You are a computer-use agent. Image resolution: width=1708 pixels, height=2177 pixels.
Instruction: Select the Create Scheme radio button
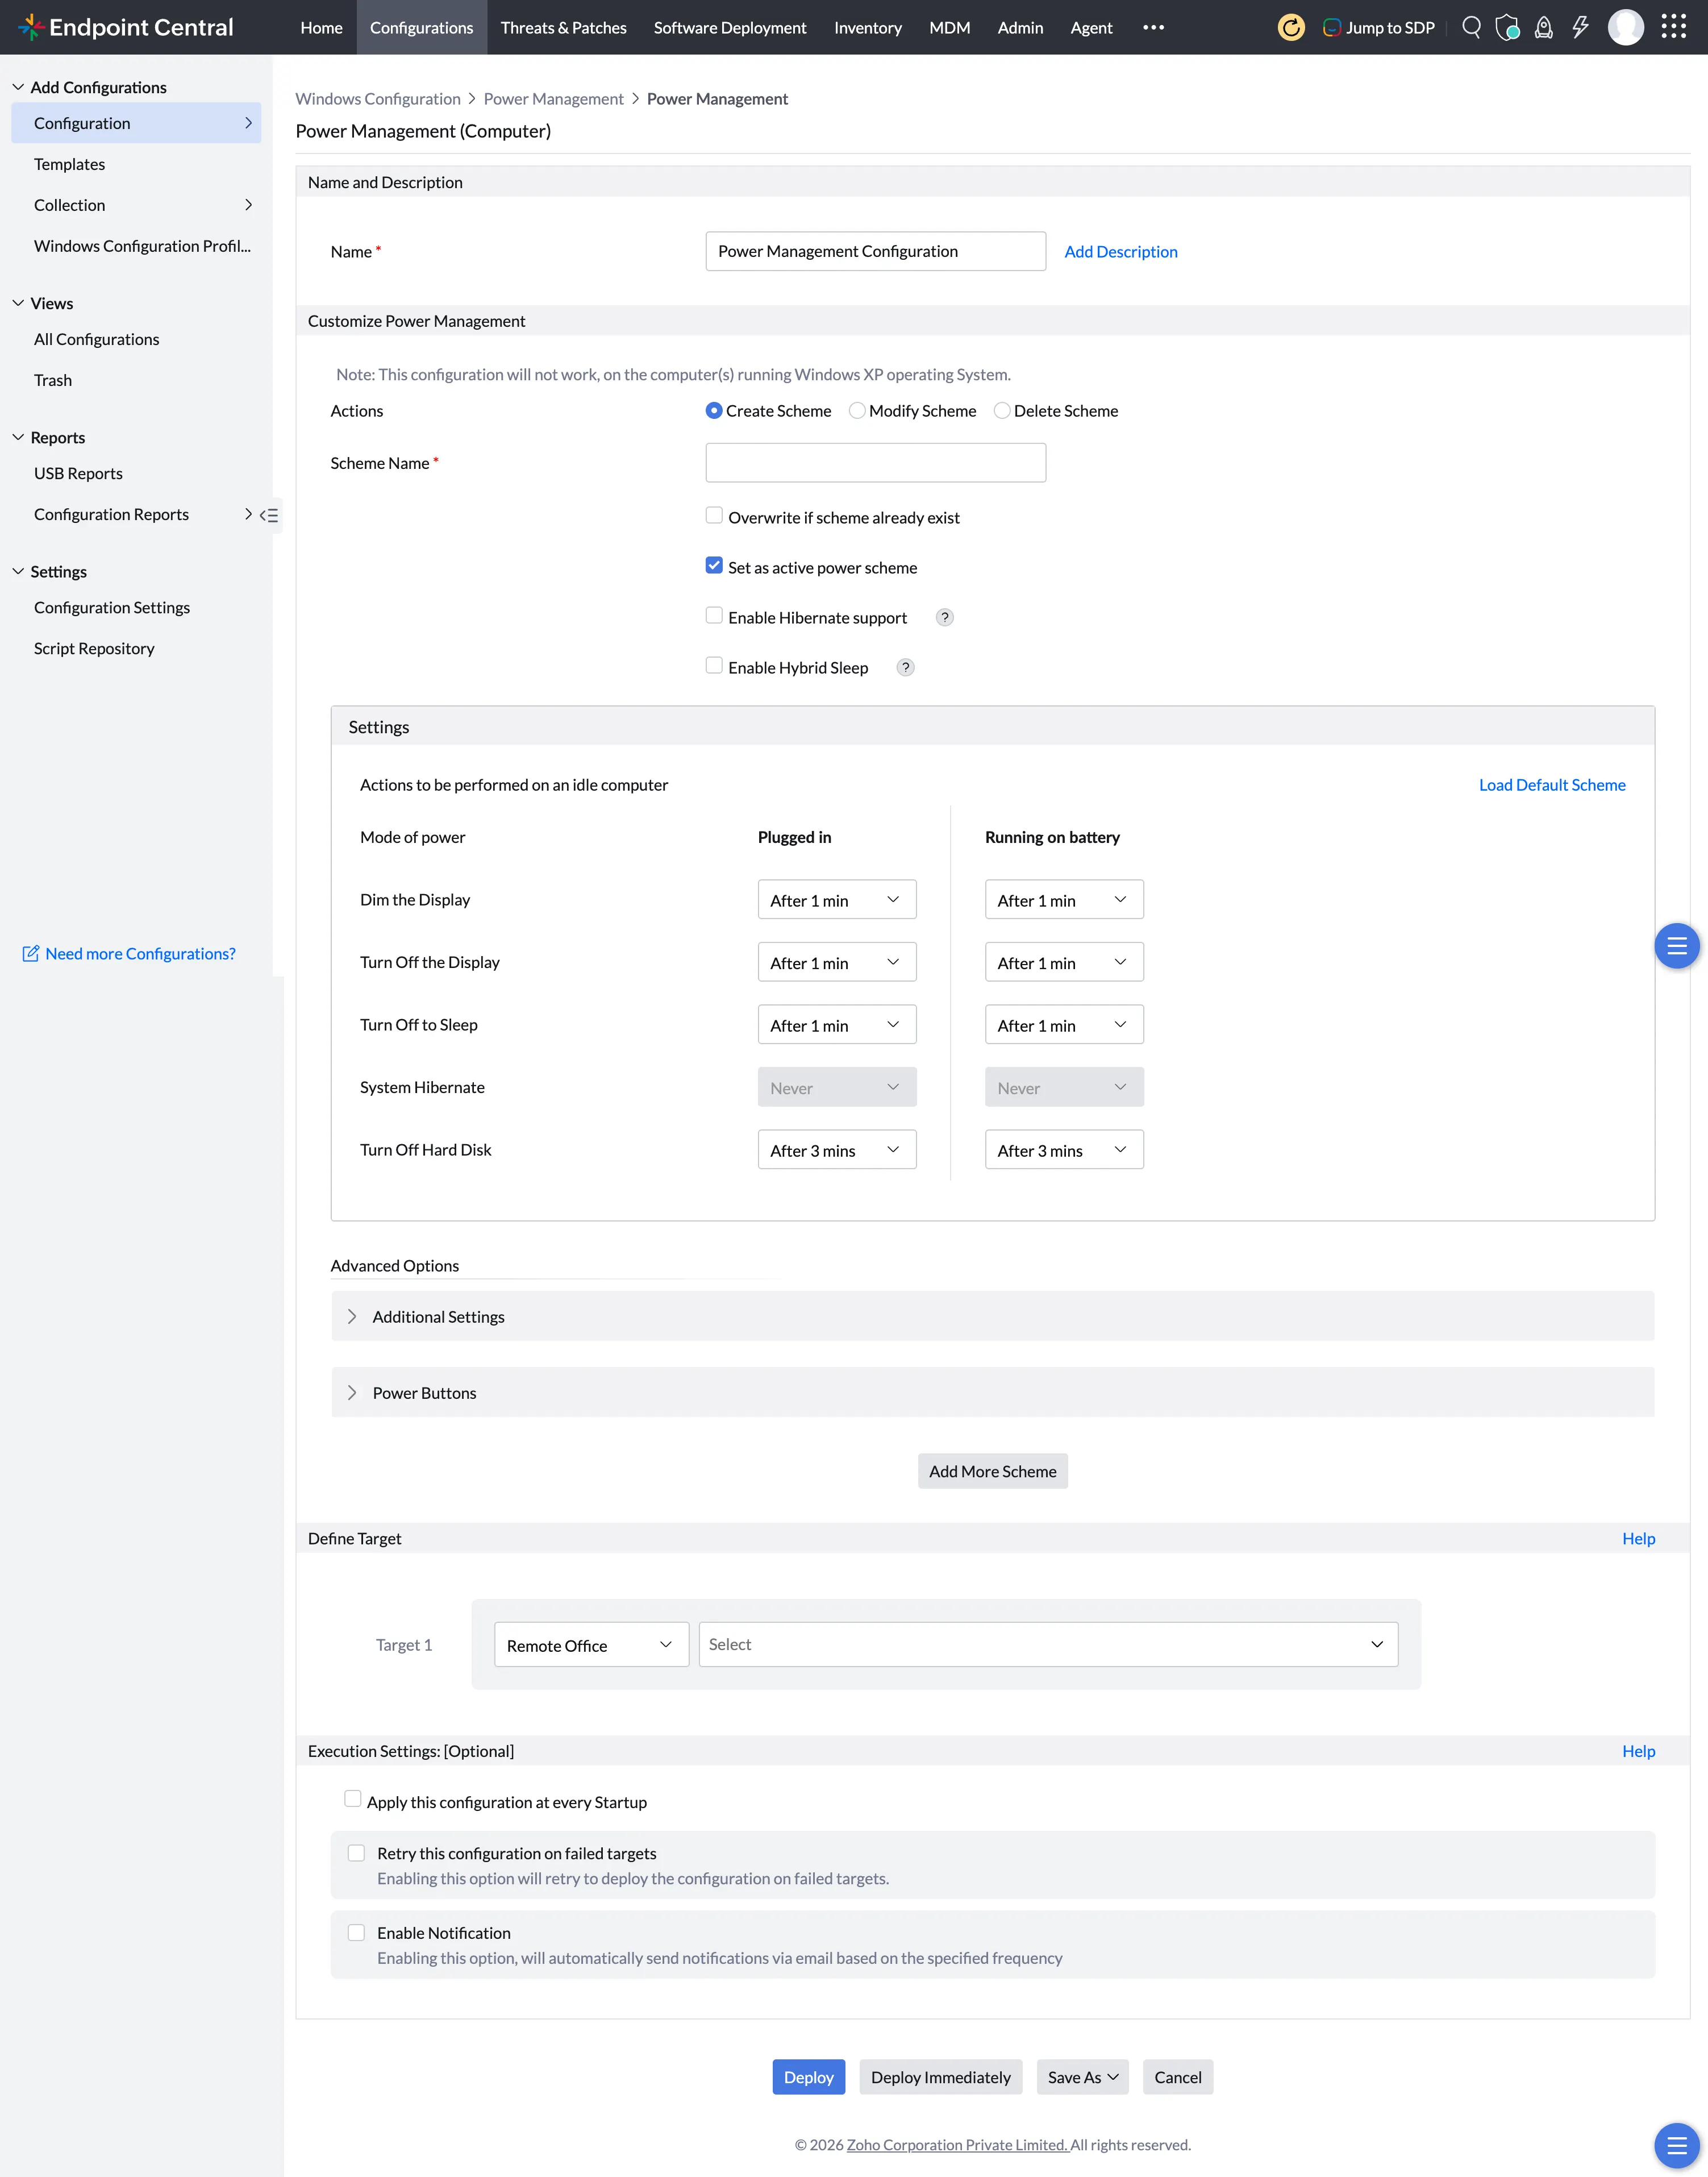pos(714,410)
